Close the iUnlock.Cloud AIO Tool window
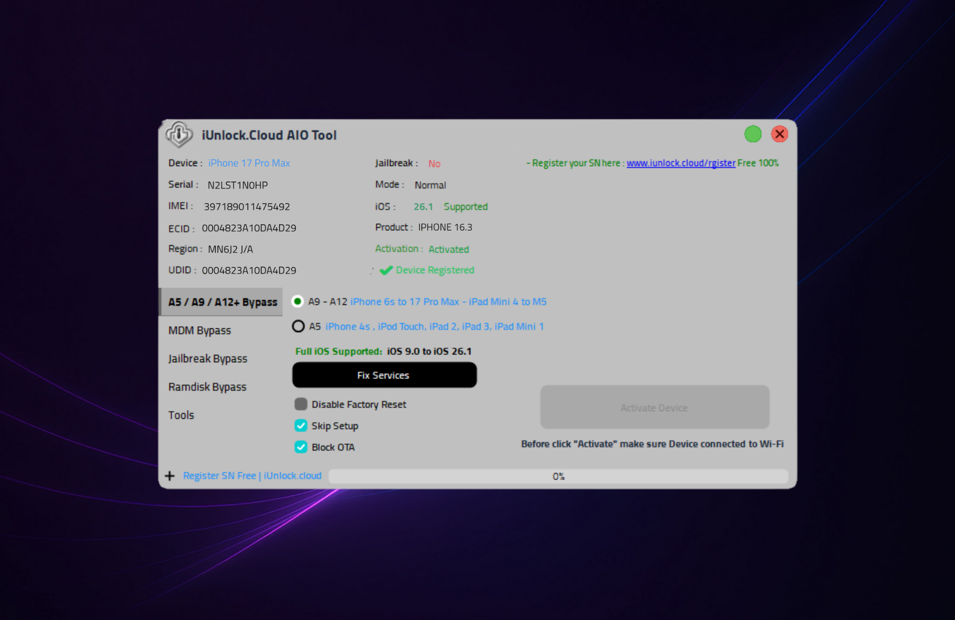 click(779, 134)
